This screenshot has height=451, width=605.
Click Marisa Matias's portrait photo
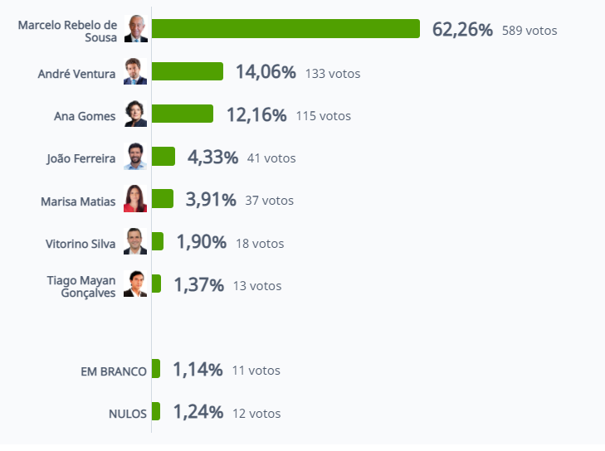[135, 198]
